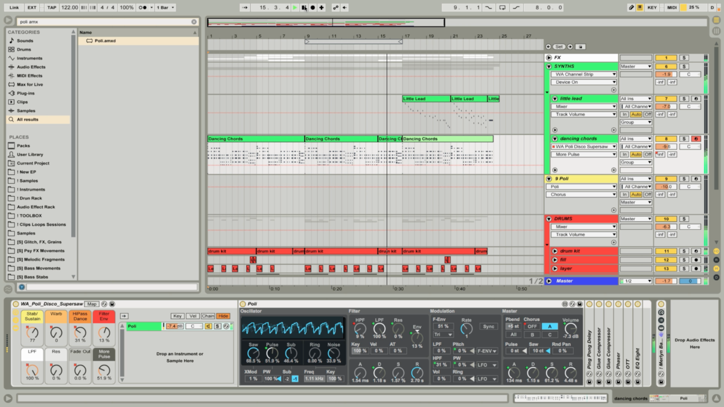Toggle the metronome button
This screenshot has height=407, width=724.
pyautogui.click(x=144, y=7)
